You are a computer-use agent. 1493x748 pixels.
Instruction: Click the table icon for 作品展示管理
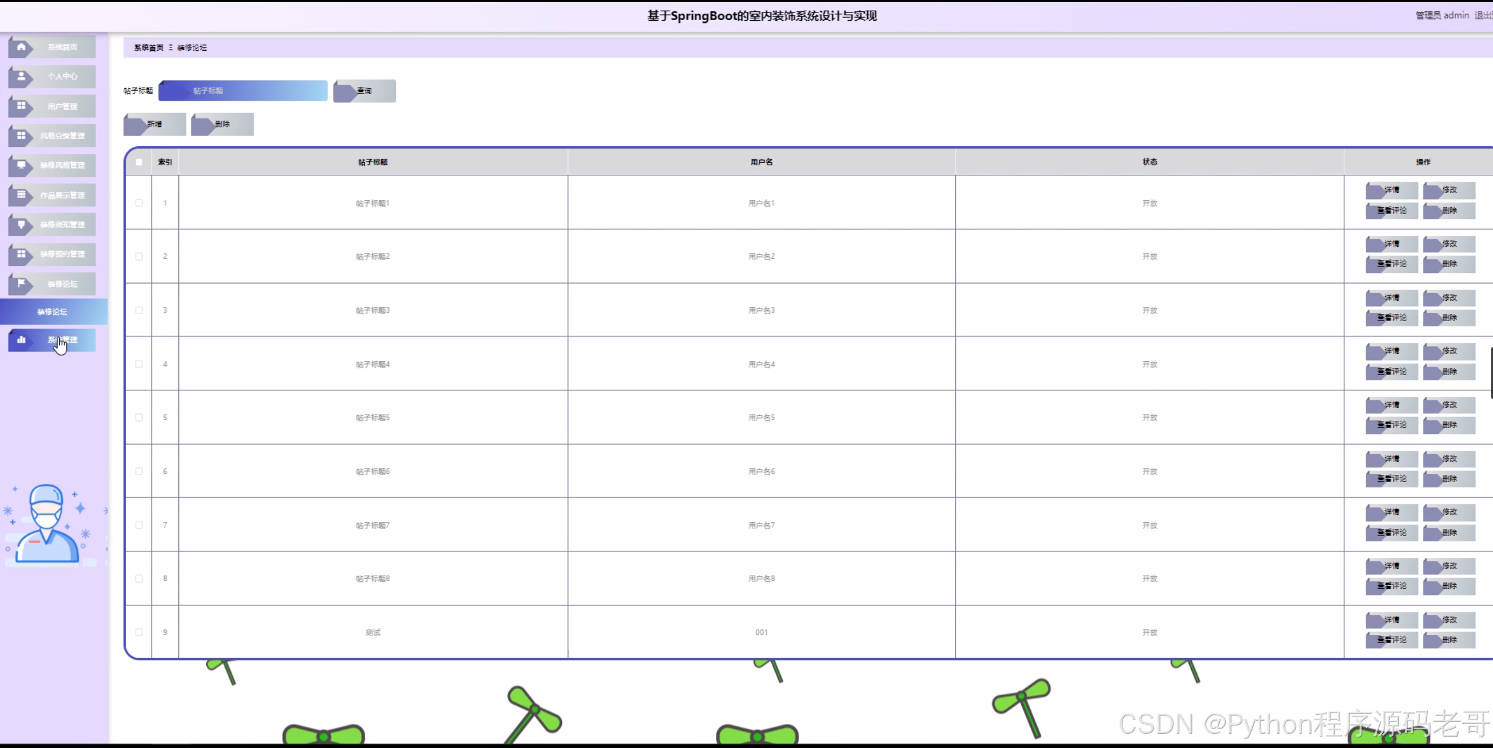(21, 195)
